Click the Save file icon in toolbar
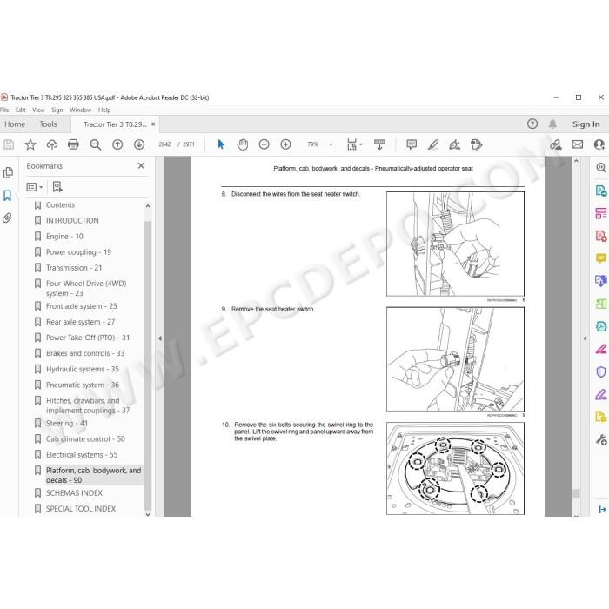609x609 pixels. pos(9,145)
